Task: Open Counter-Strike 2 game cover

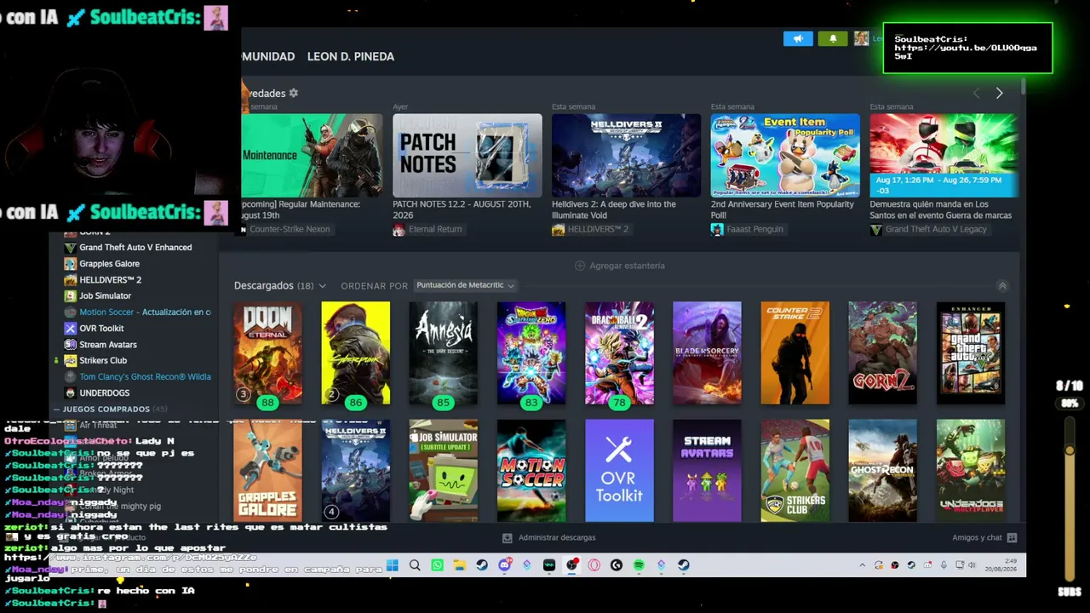Action: (795, 352)
